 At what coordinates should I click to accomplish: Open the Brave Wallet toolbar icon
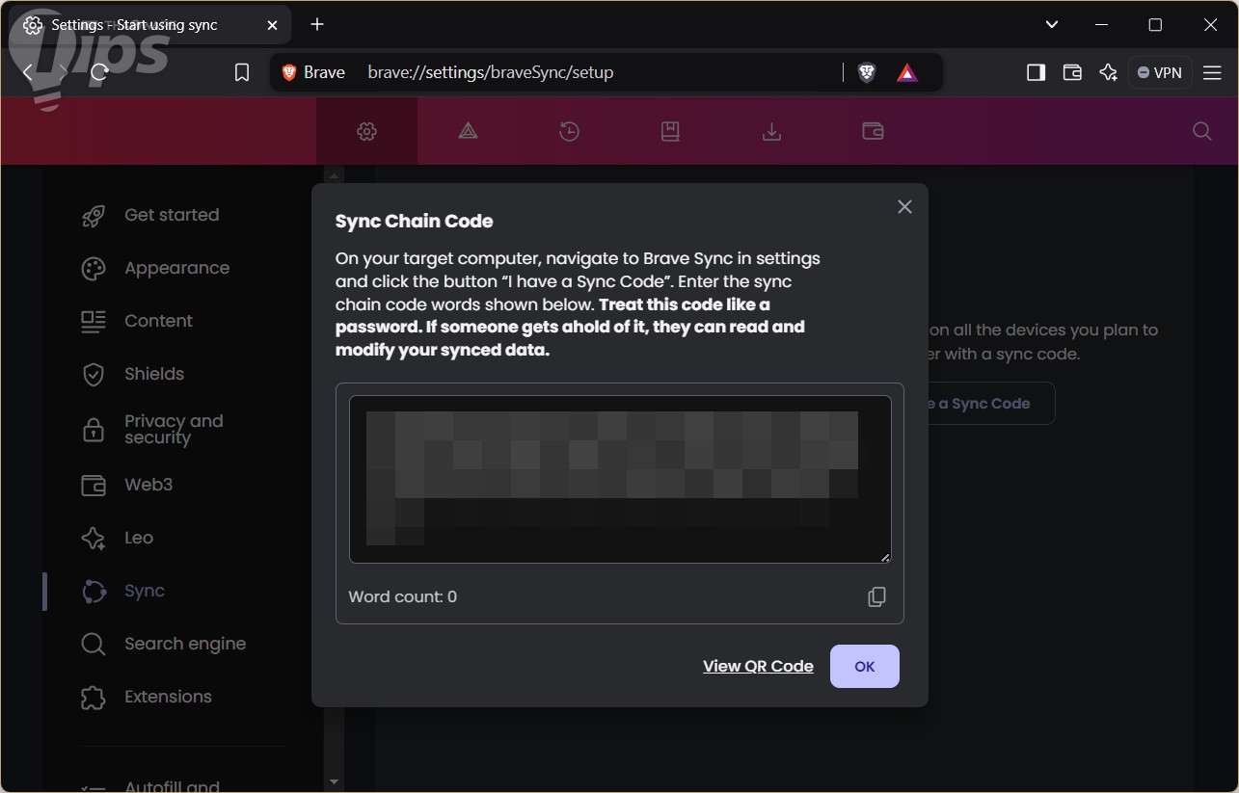click(x=1072, y=72)
